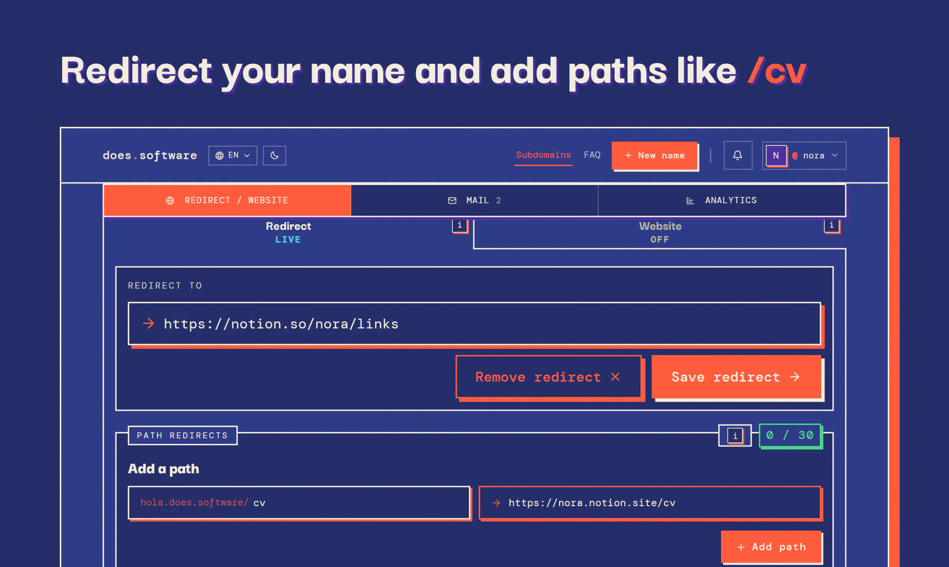Select the Redirect LIVE sub-tab
The height and width of the screenshot is (567, 949).
[x=288, y=232]
